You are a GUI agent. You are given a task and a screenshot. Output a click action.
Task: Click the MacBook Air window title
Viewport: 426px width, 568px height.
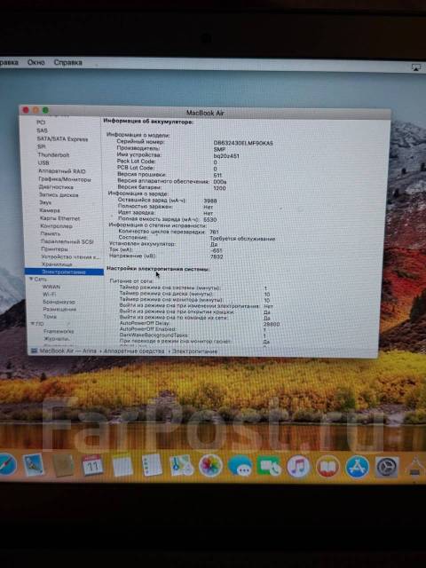point(205,113)
